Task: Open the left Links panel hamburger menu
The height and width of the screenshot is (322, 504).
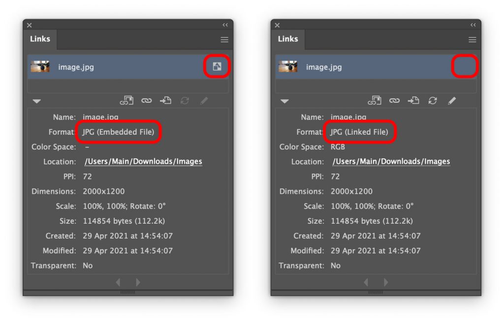Action: click(224, 40)
